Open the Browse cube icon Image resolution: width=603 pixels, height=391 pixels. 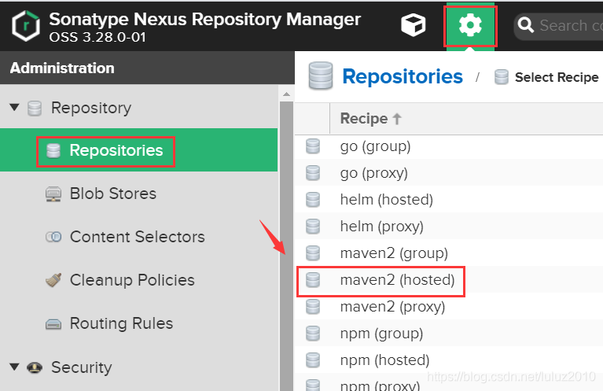[413, 25]
